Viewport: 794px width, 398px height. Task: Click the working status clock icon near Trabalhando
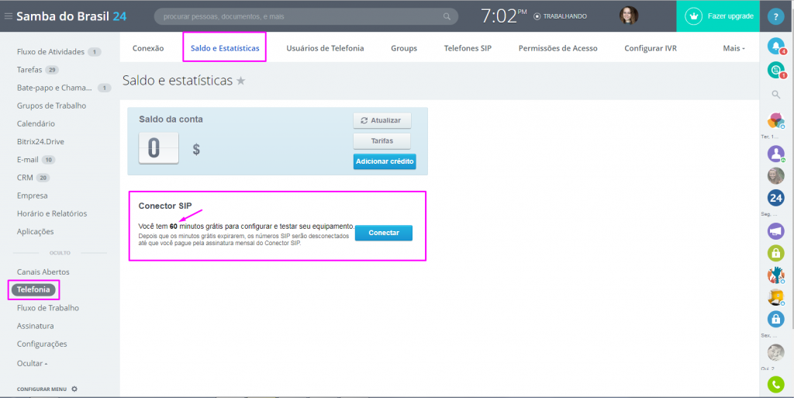(537, 16)
